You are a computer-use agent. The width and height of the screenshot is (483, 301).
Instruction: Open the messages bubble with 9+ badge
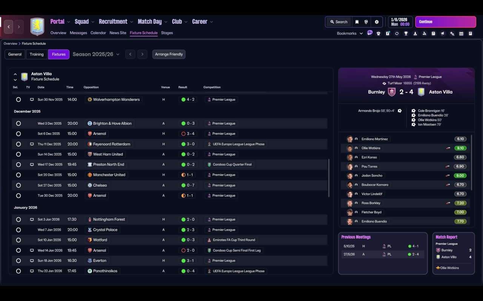(x=370, y=33)
